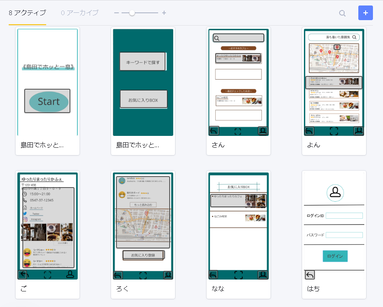
Task: Click the ログイン button in はち screen
Action: point(335,256)
